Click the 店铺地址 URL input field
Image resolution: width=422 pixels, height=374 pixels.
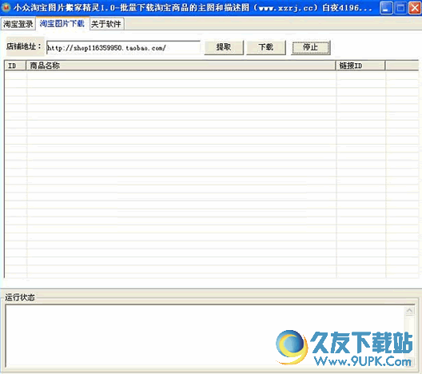click(x=123, y=48)
